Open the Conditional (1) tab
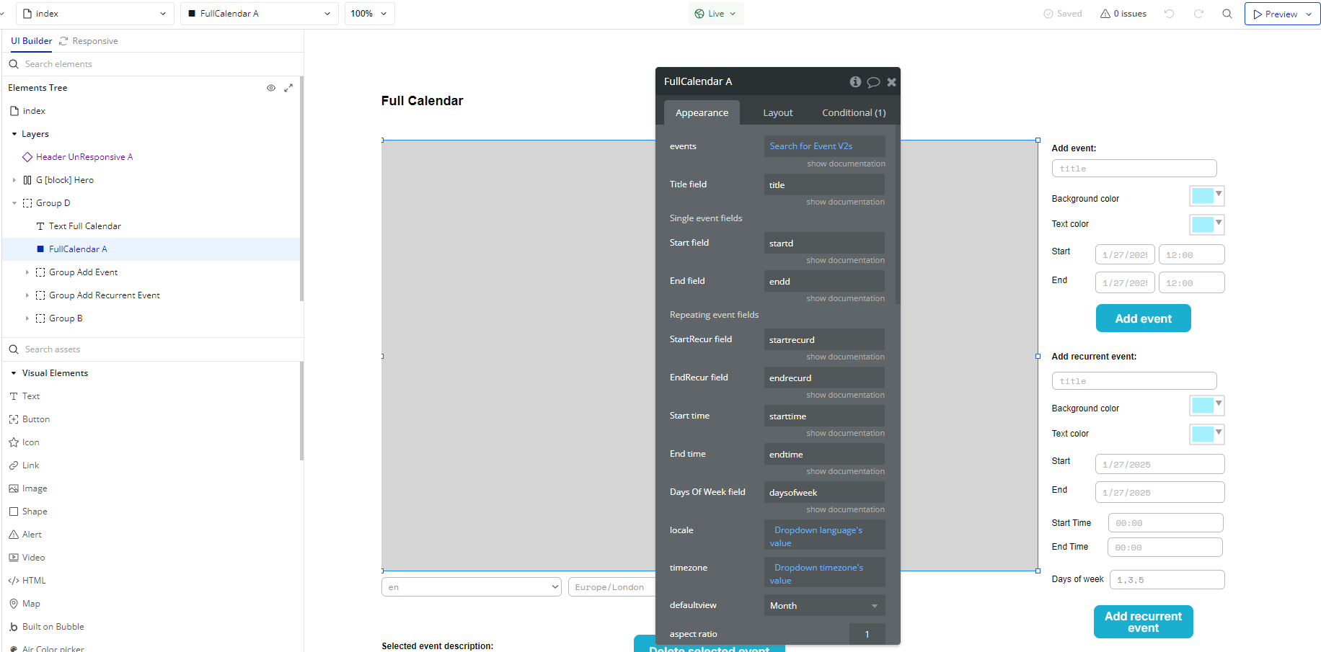1321x652 pixels. coord(854,113)
